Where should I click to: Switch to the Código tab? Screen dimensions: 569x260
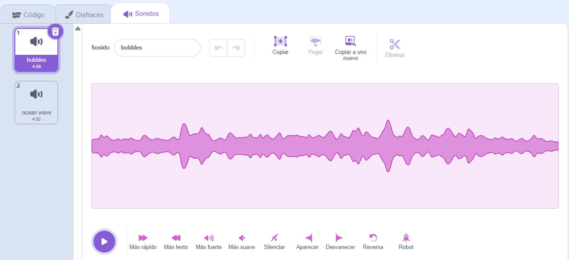pos(28,15)
